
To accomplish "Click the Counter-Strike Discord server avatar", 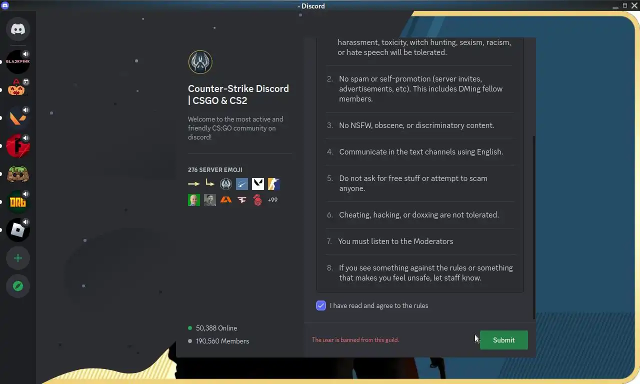I will 200,62.
